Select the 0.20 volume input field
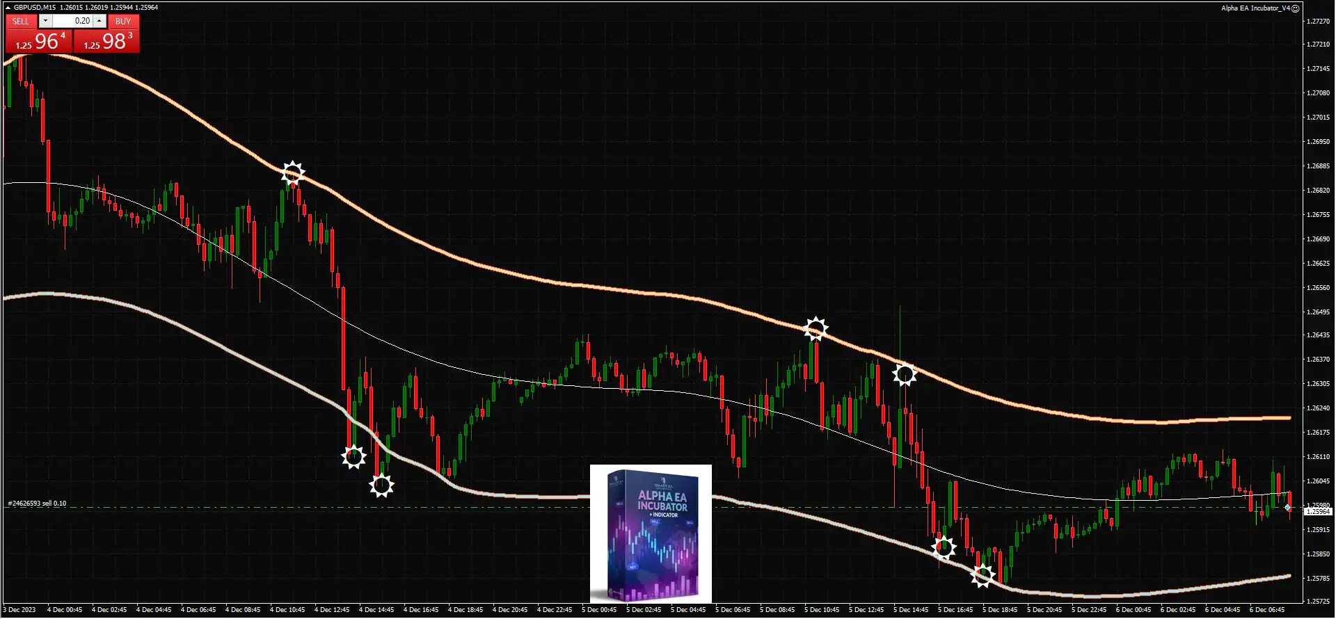Image resolution: width=1336 pixels, height=619 pixels. tap(72, 21)
